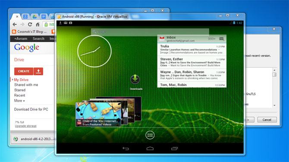Click the green padlock in Chrome address bar
Screen dimensions: 289x162
tap(46, 24)
